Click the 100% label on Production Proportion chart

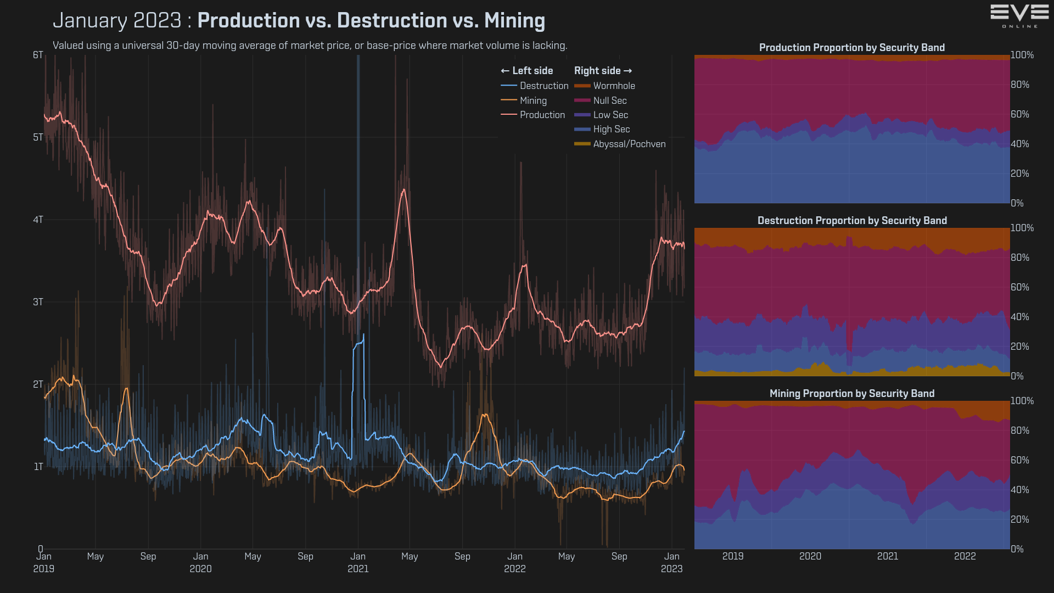click(x=1022, y=55)
